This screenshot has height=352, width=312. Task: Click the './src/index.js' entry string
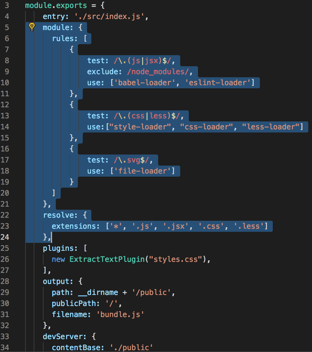[109, 16]
